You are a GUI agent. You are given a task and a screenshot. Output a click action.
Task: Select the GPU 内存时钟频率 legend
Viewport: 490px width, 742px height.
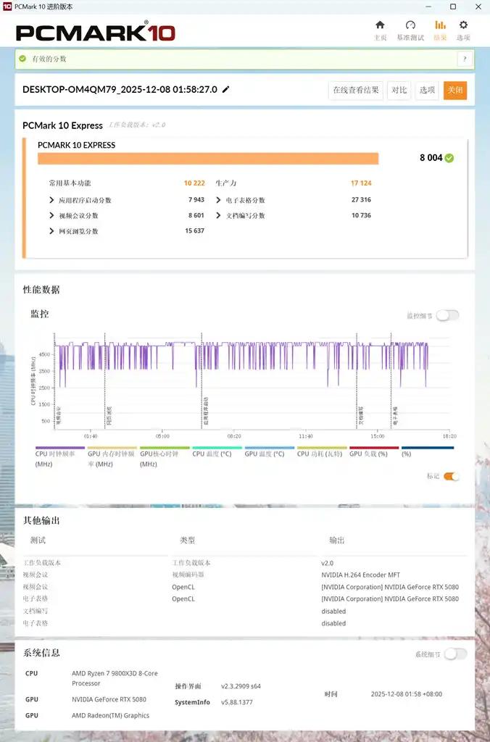[x=112, y=456]
